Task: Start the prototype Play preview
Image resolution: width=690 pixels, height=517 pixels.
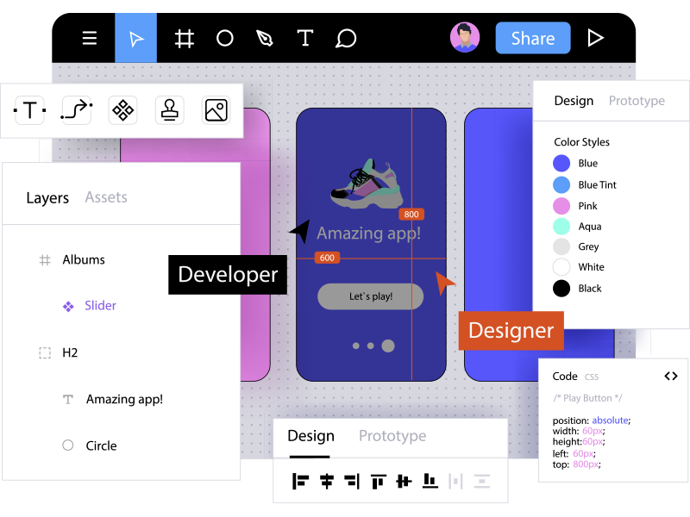Action: click(x=595, y=38)
